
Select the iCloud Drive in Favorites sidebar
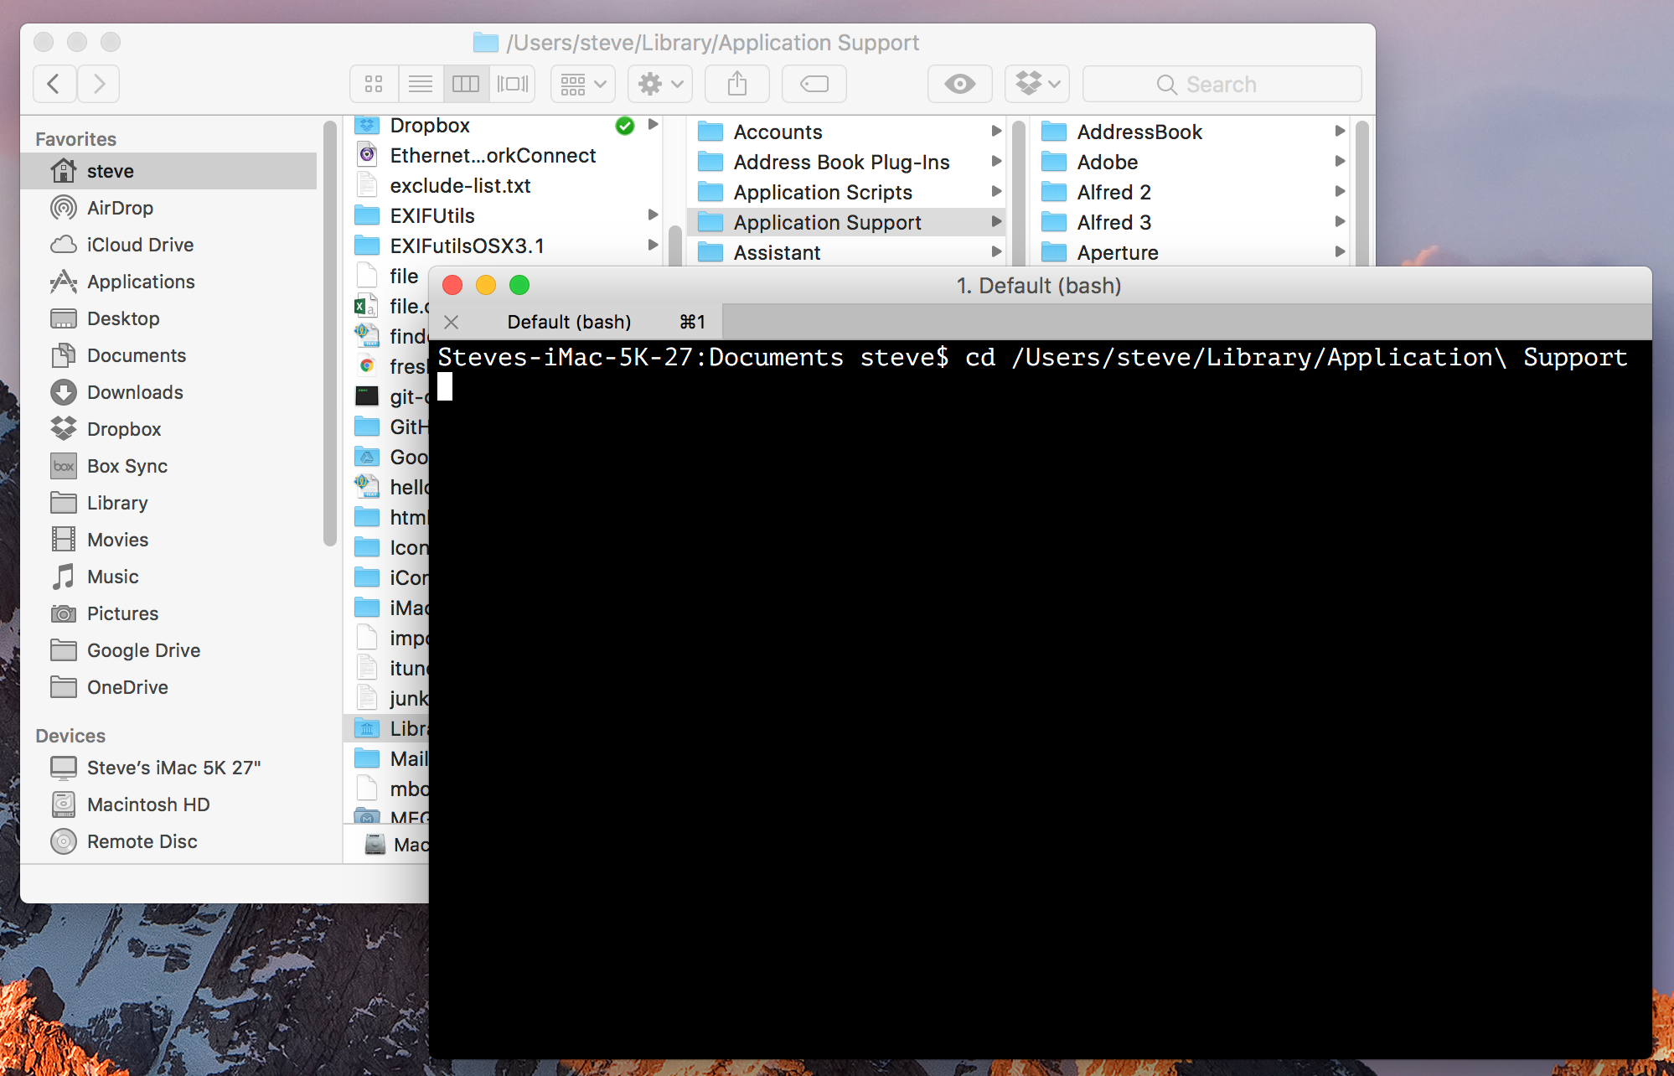pos(137,243)
